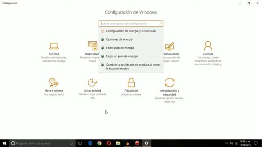The width and height of the screenshot is (262, 147).
Task: Click the red sphere app in taskbar
Action: pos(137,143)
